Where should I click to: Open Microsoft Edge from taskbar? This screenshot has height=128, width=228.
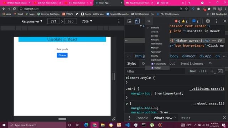[86, 125]
